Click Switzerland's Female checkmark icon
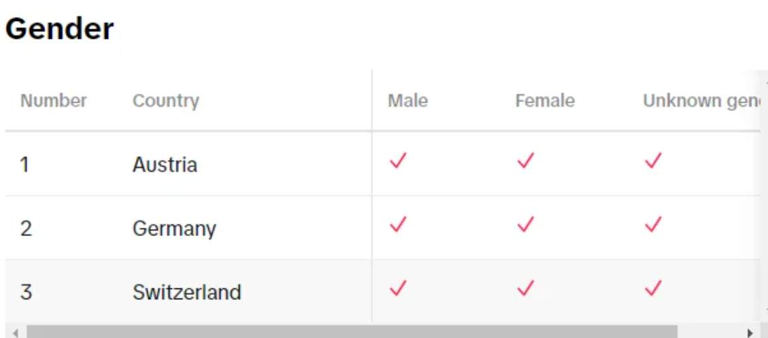 click(x=526, y=288)
